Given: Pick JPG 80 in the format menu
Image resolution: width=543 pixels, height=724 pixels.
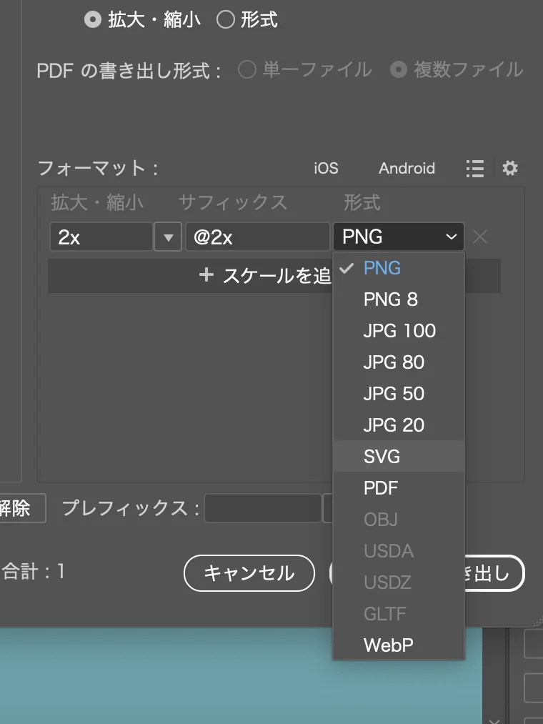Looking at the screenshot, I should 394,362.
